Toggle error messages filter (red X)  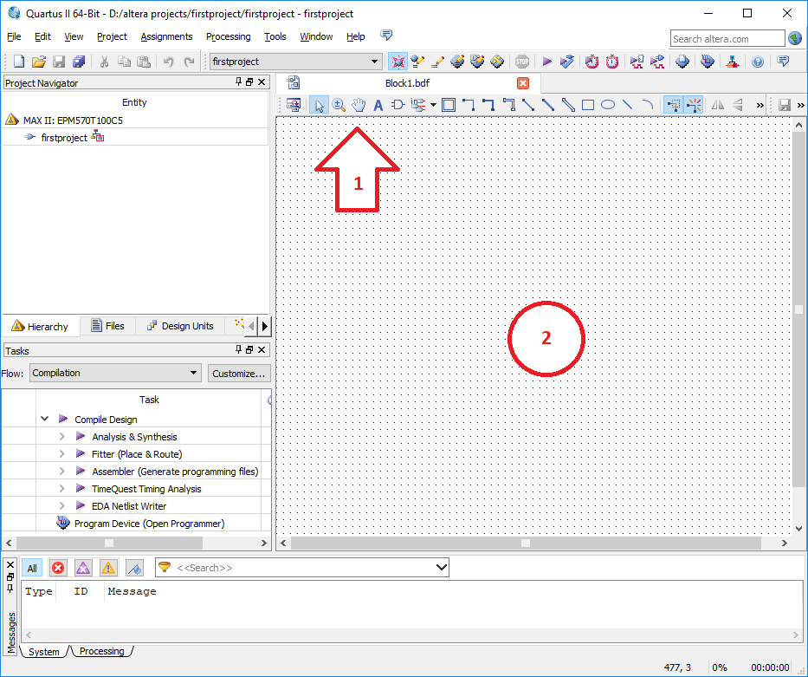(x=58, y=568)
